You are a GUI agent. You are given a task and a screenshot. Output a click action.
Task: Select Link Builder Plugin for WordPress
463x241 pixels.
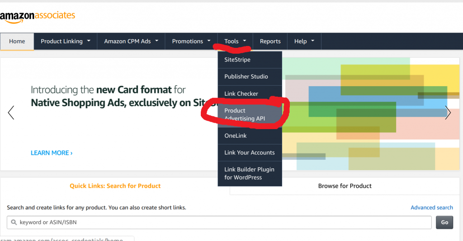(x=250, y=174)
